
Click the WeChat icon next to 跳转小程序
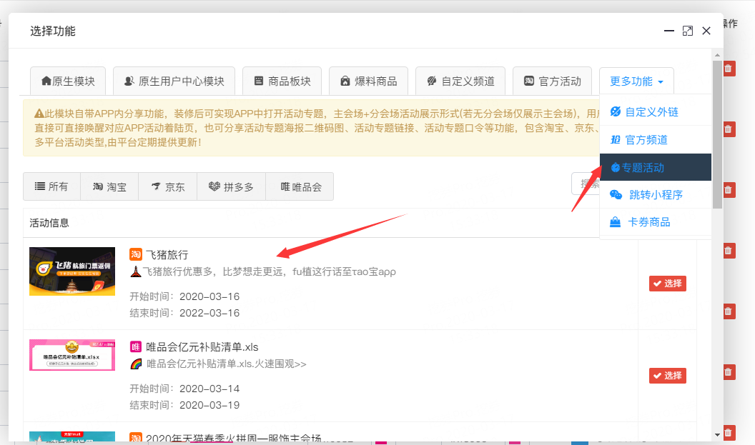point(616,194)
